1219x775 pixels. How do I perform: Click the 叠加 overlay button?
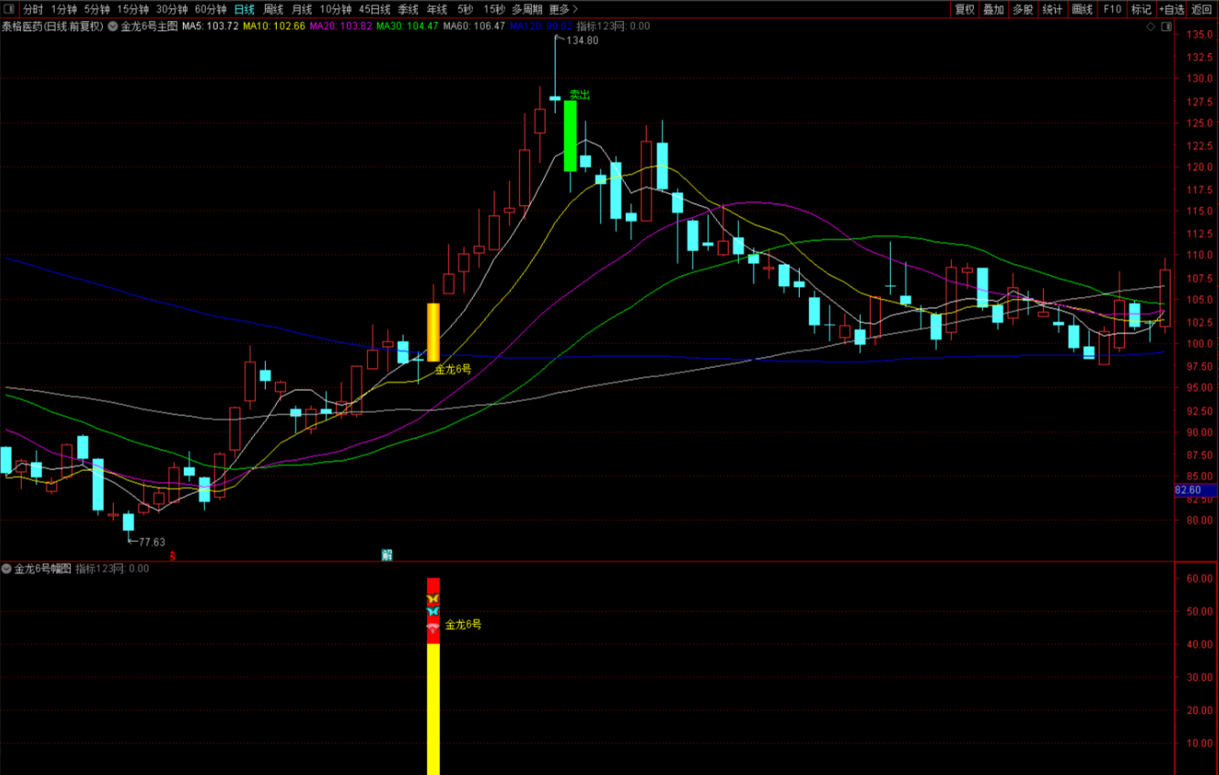(x=993, y=9)
